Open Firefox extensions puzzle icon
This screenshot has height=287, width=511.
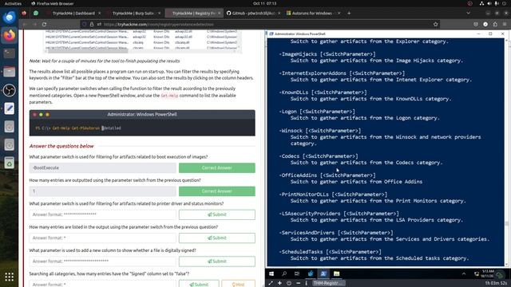tap(495, 24)
